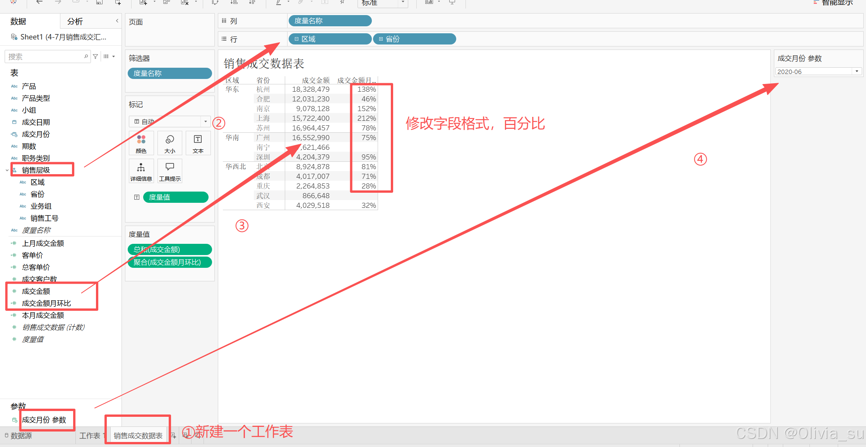The height and width of the screenshot is (447, 866).
Task: Open the 成交月份 parameter dropdown
Action: click(x=857, y=72)
